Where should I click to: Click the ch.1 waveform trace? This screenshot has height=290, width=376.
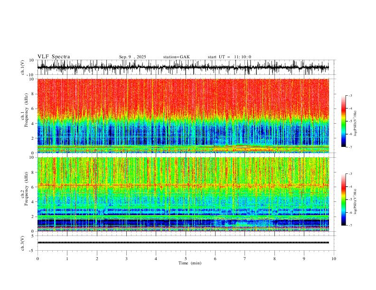(x=183, y=67)
